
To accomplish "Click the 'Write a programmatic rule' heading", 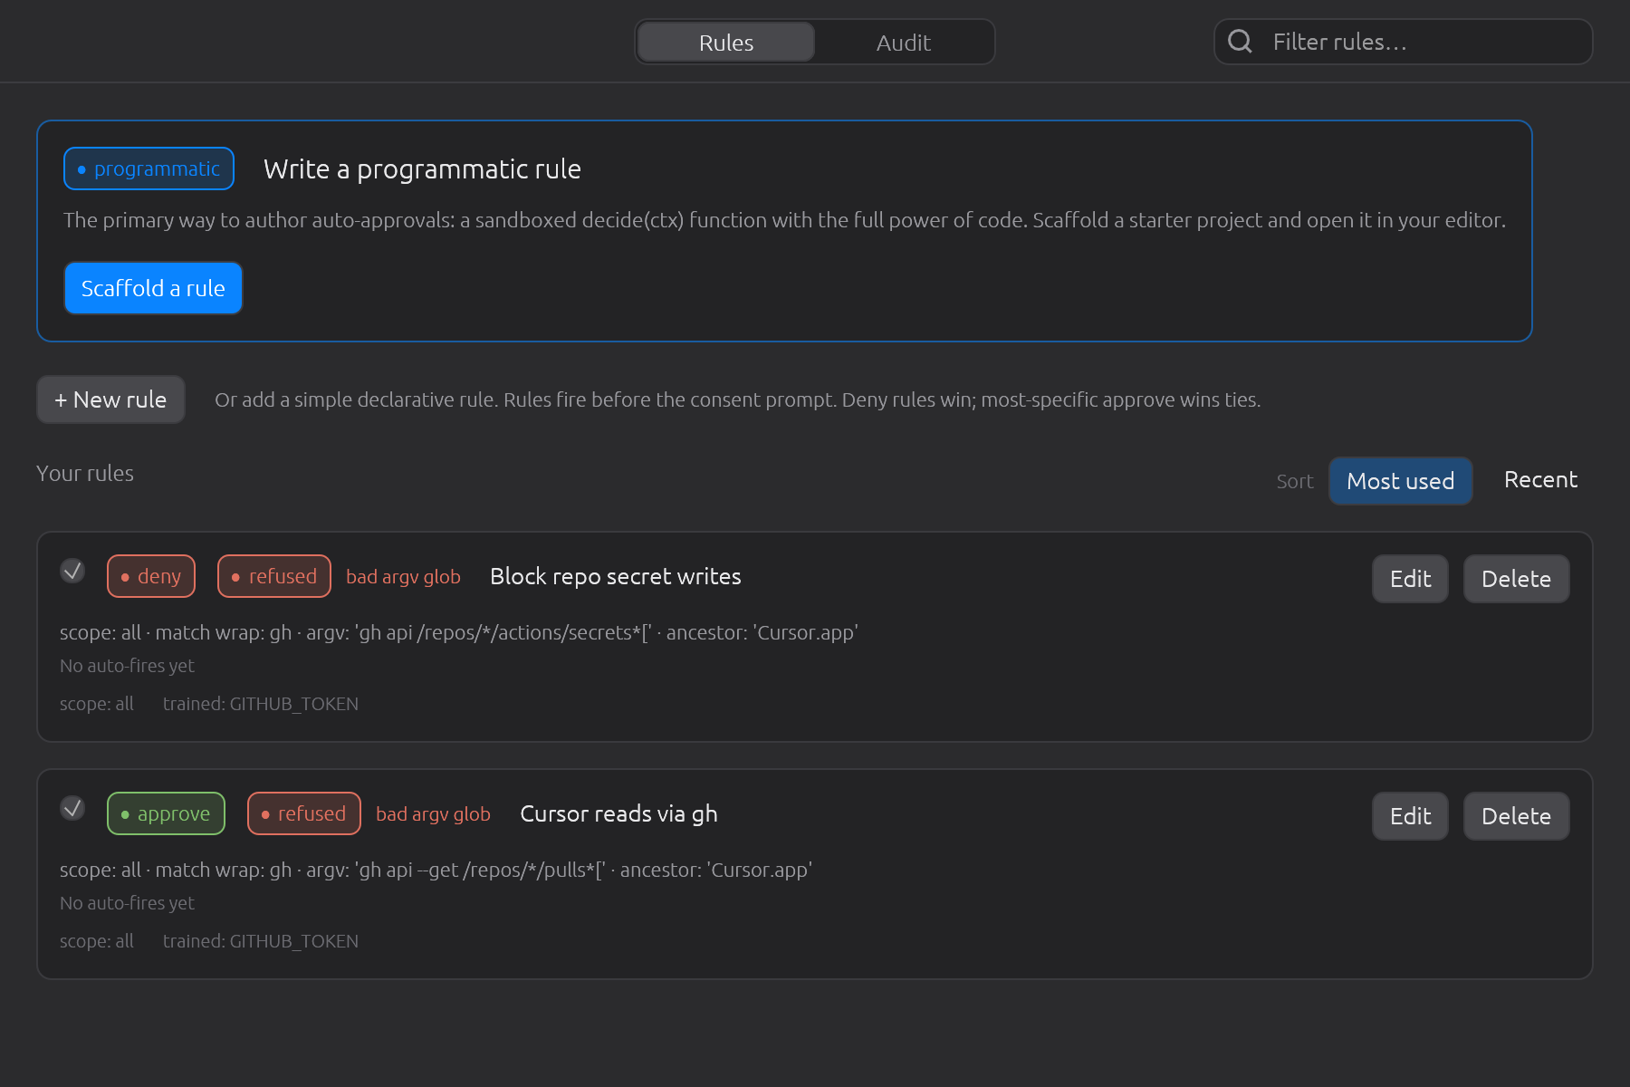I will point(422,169).
